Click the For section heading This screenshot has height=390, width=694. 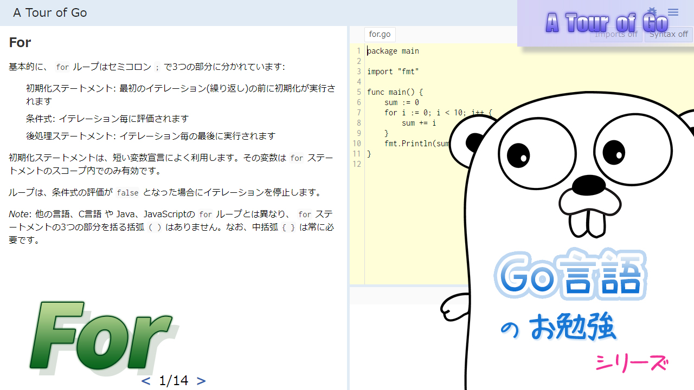[x=20, y=42]
